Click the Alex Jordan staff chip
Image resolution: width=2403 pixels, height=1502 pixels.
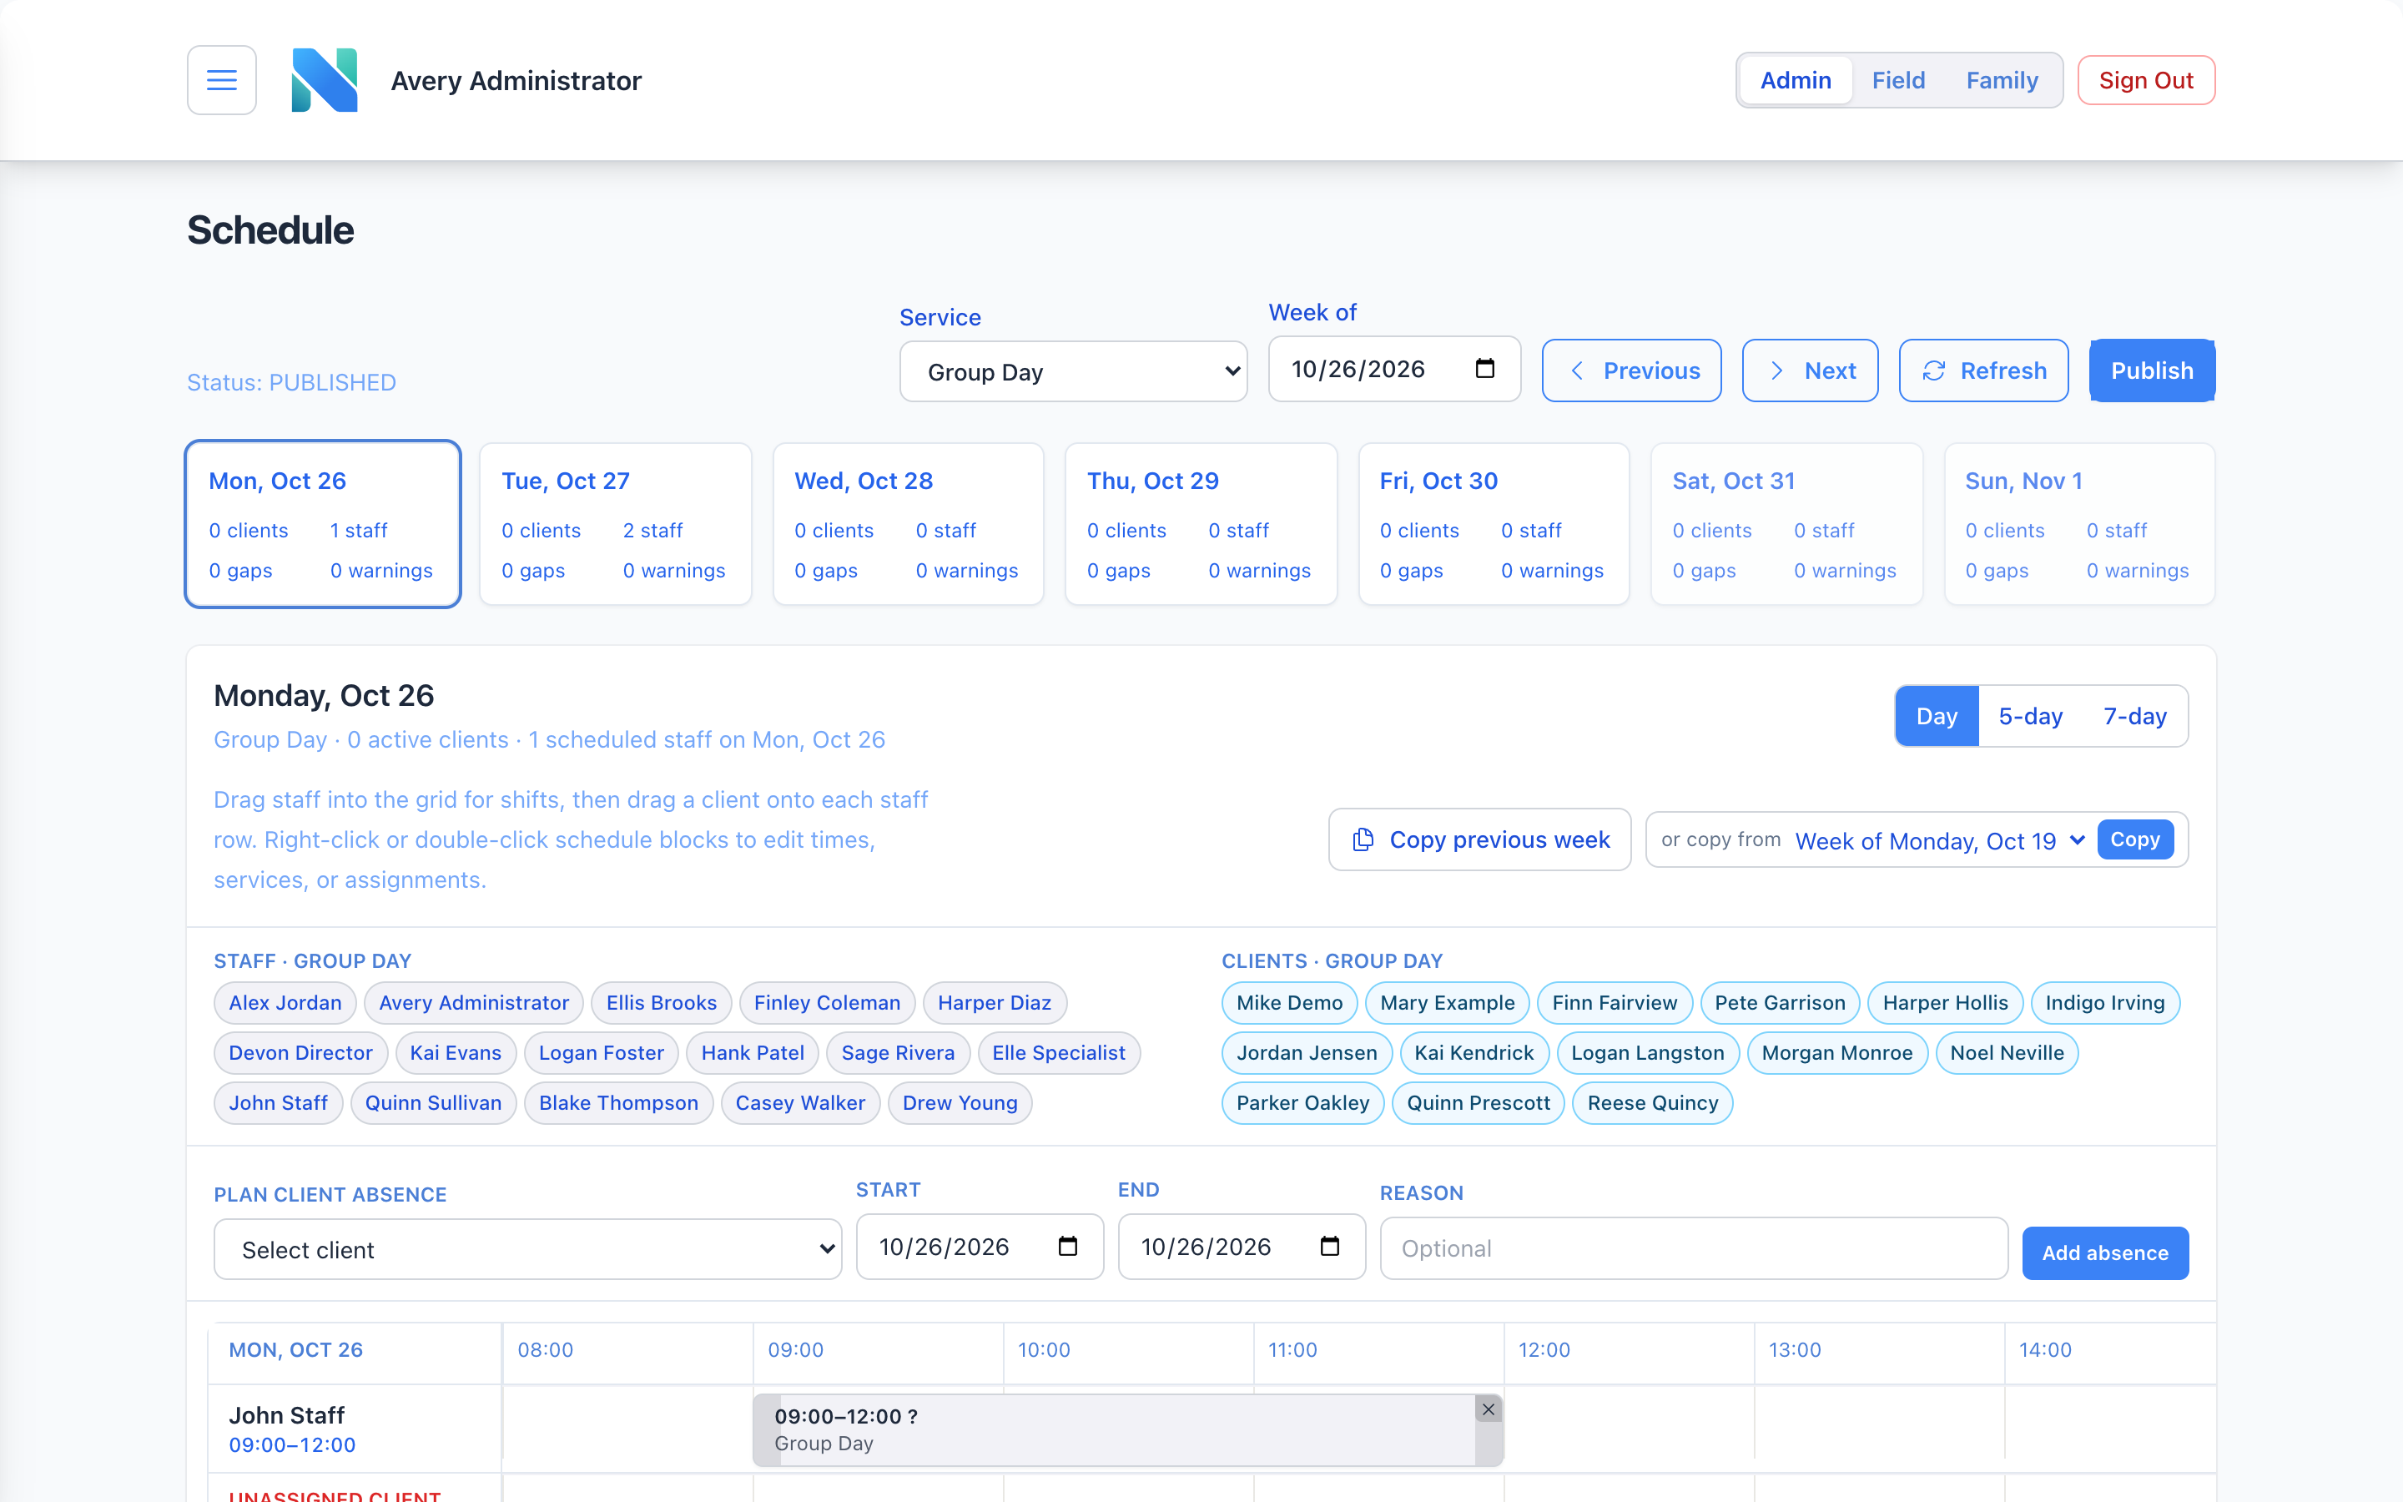pyautogui.click(x=285, y=1003)
